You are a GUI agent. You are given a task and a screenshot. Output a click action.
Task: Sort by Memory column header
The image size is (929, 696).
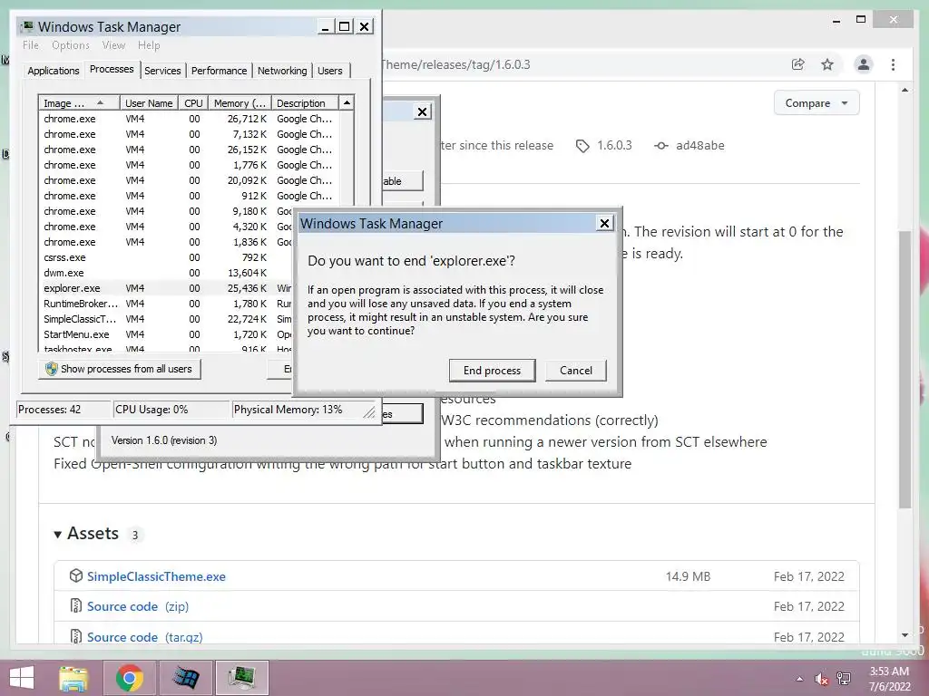click(x=240, y=103)
